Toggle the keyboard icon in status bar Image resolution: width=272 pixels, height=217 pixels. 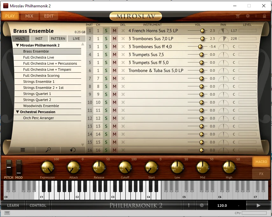coord(7,213)
